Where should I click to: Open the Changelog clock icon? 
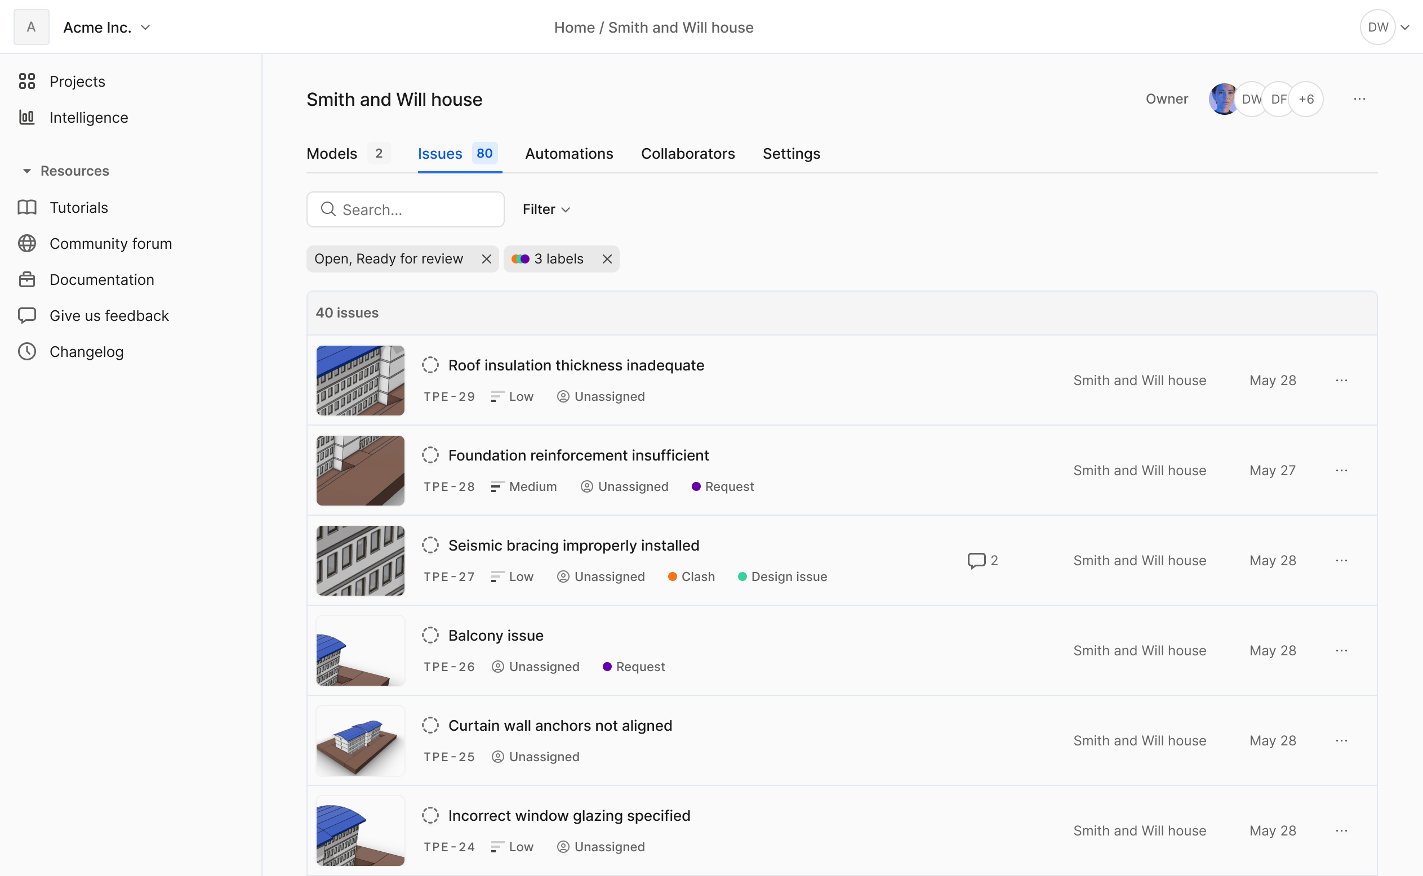[x=26, y=352]
